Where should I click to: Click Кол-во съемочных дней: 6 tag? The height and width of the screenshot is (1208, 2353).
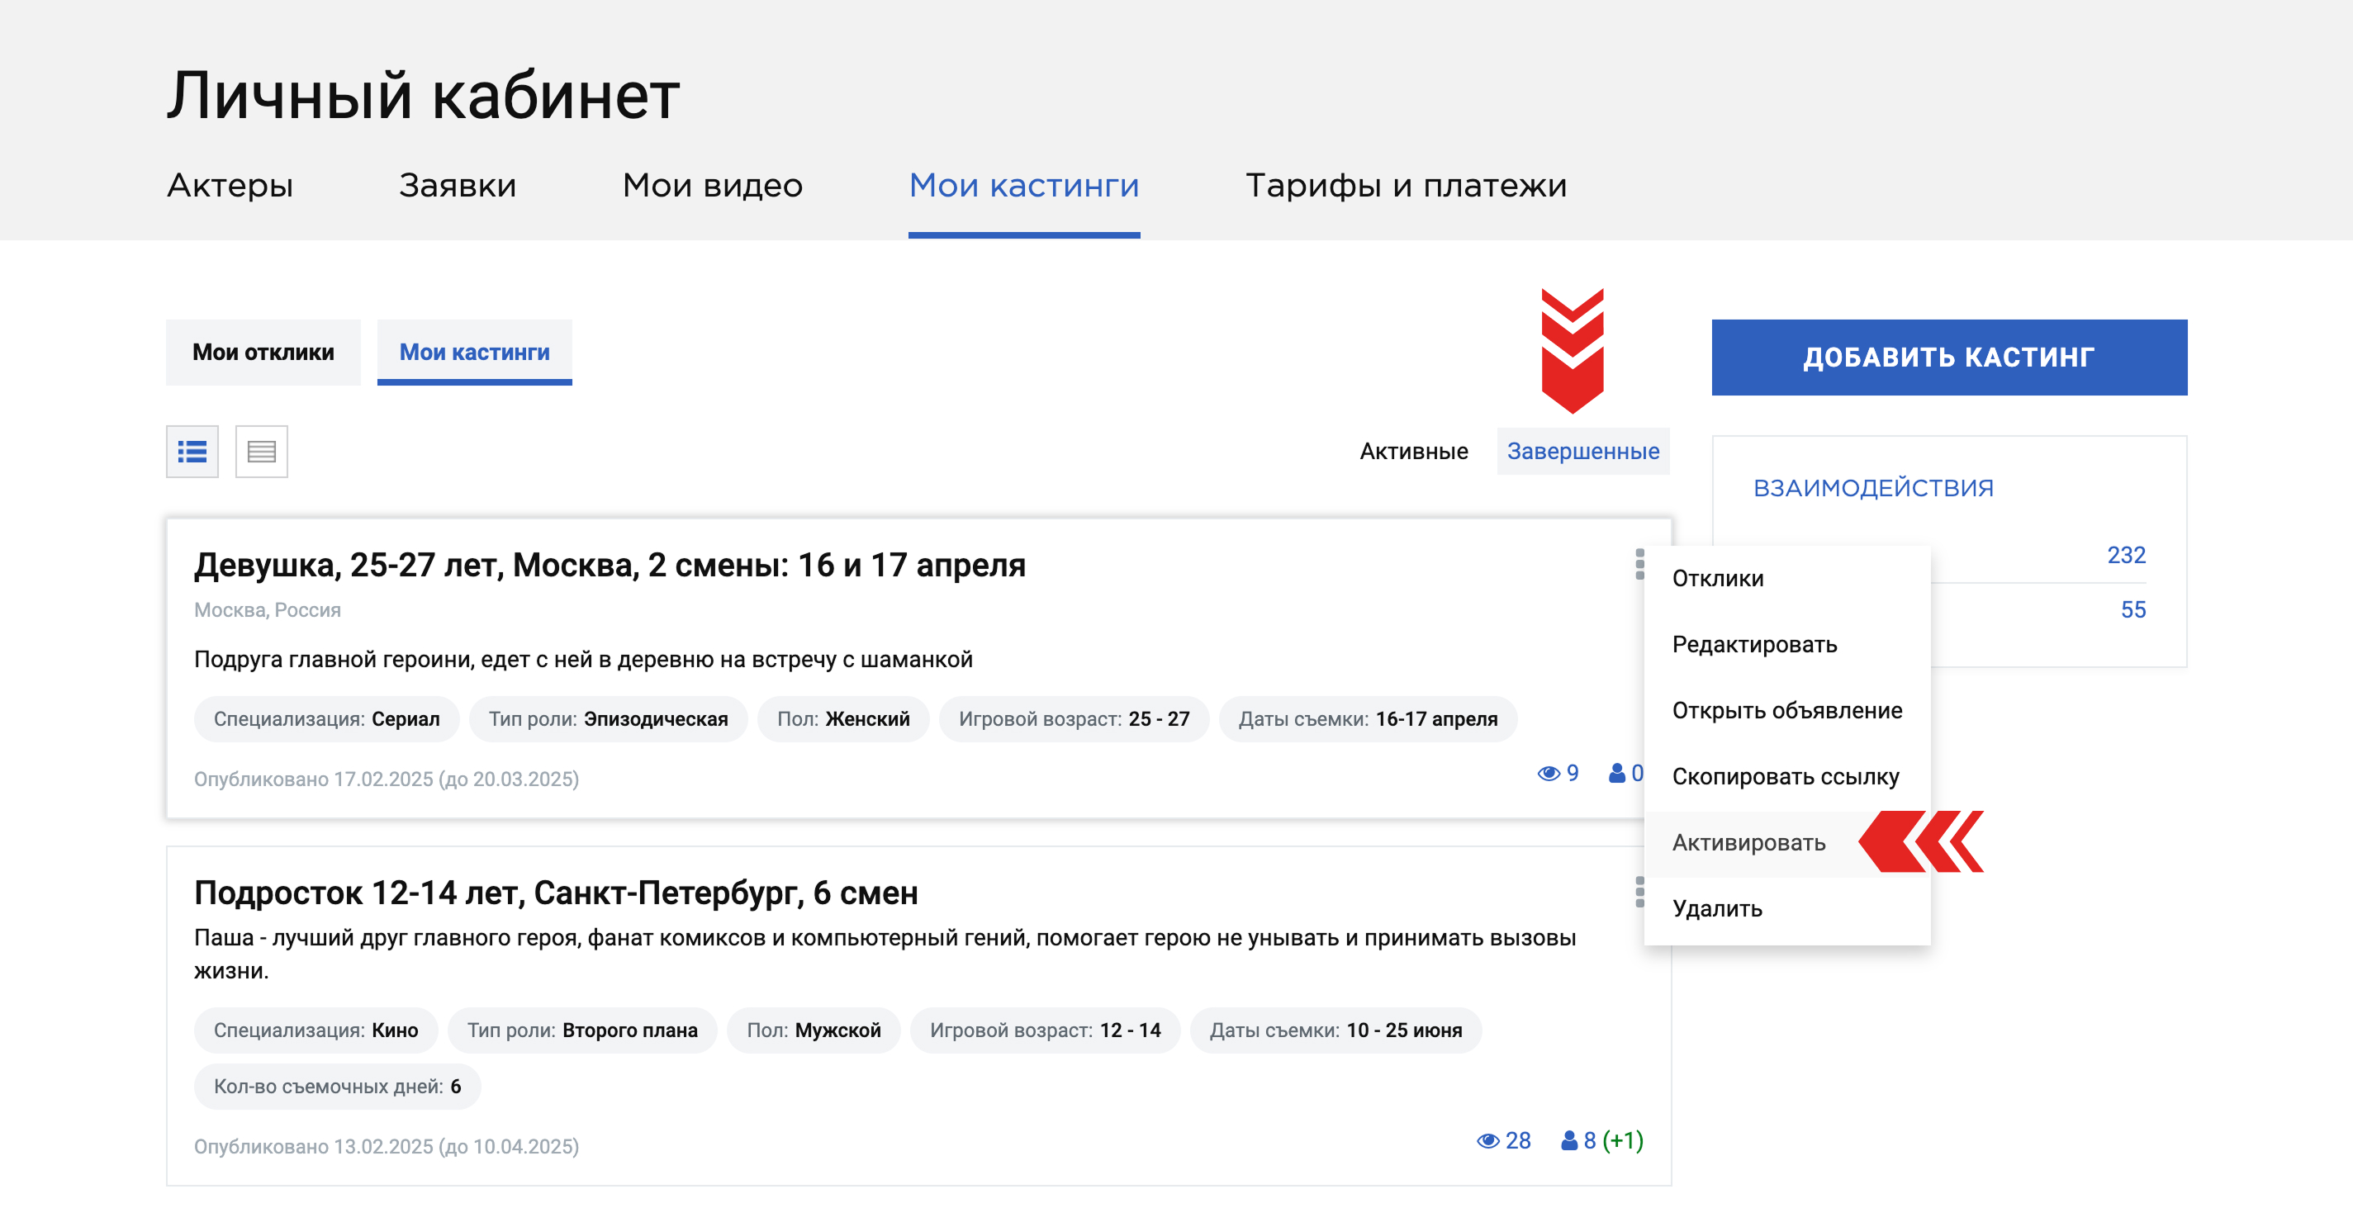pos(337,1087)
